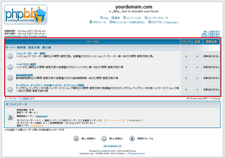Open the ペットサロン様用 forum

click(x=26, y=64)
